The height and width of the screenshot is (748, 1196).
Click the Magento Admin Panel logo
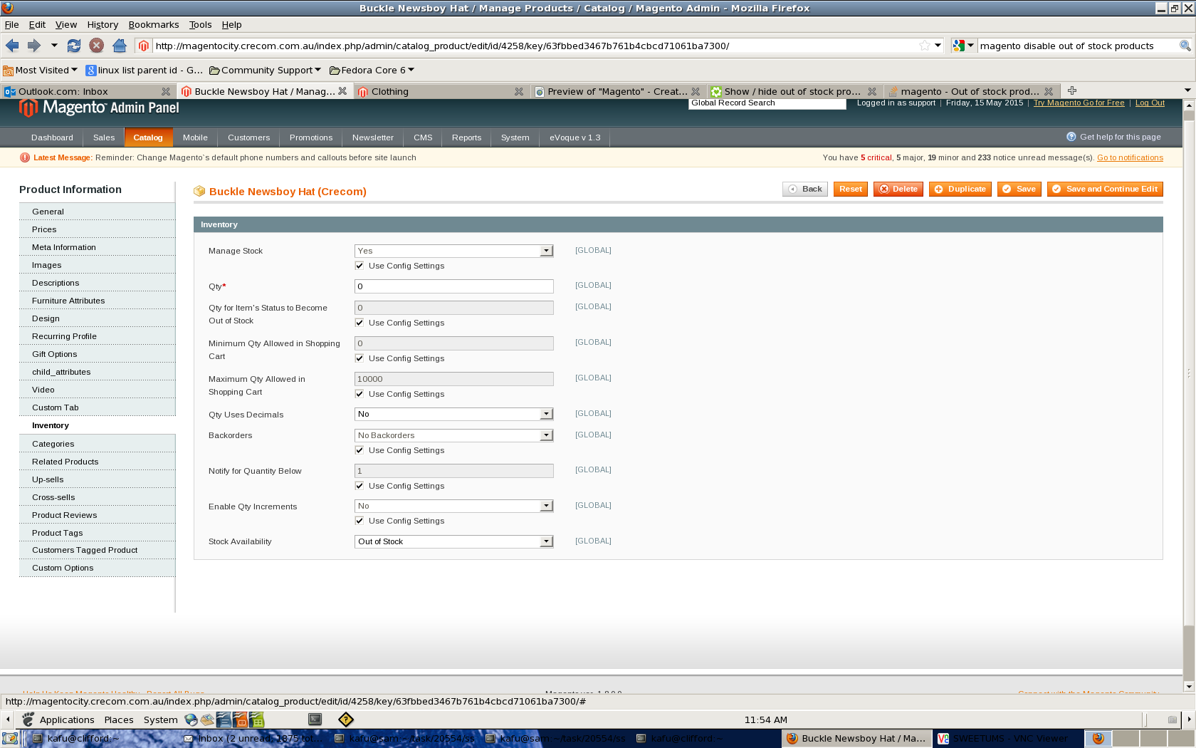click(99, 108)
